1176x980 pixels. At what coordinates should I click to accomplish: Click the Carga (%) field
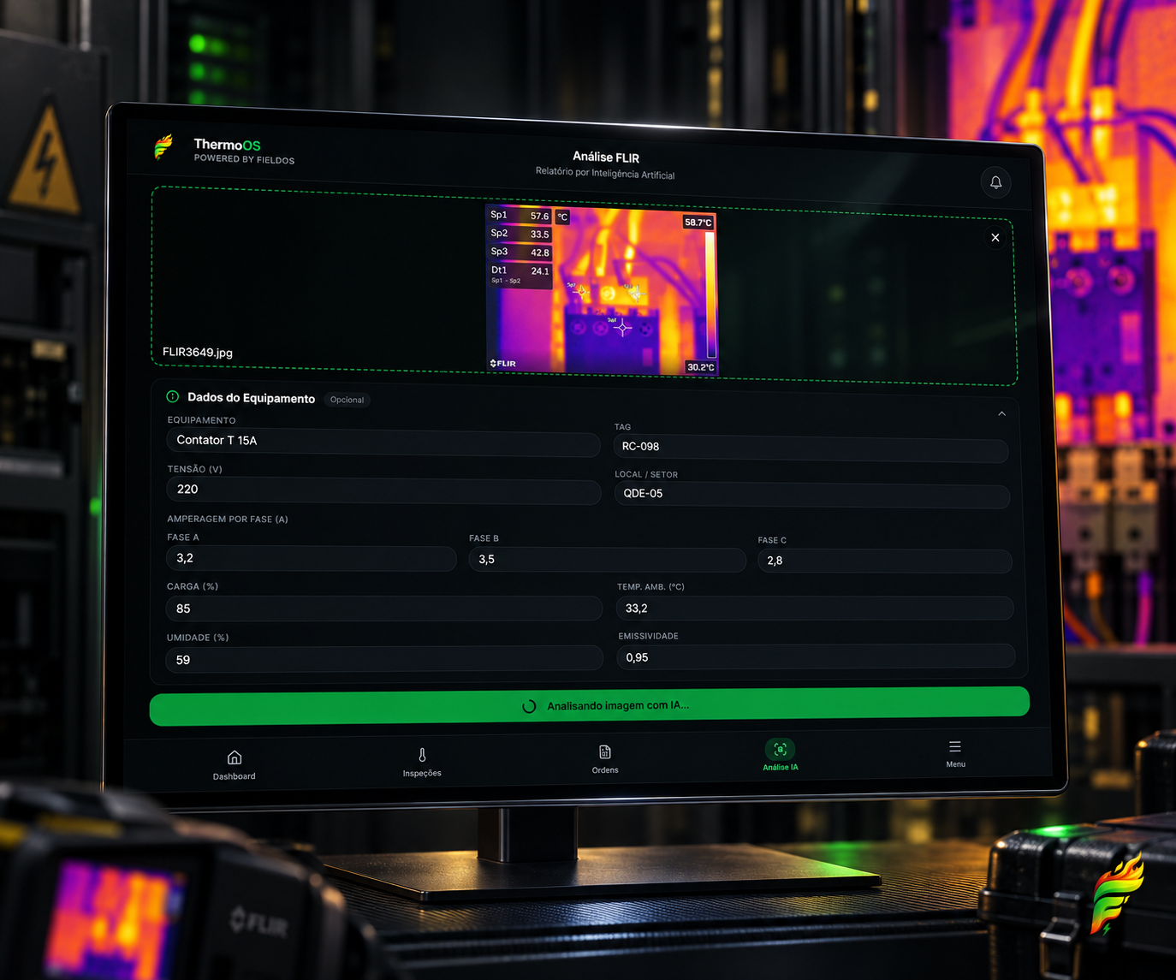tap(383, 609)
